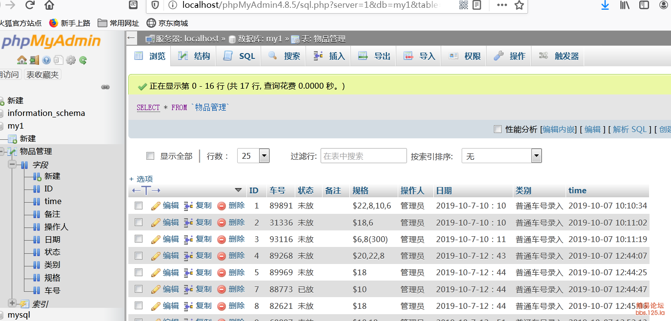Click the 编辑内嵌 inline edit link
This screenshot has height=321, width=671.
559,129
